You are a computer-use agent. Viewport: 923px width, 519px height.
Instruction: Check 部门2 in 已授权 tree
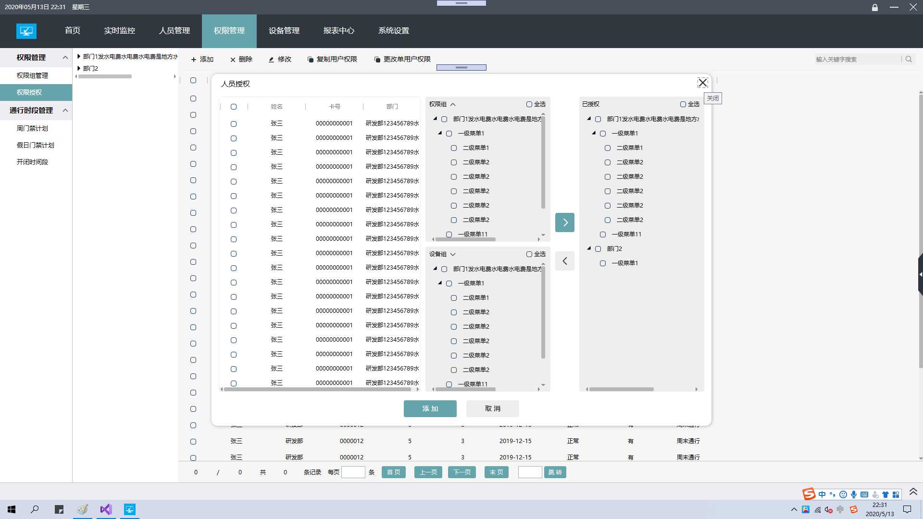click(598, 249)
